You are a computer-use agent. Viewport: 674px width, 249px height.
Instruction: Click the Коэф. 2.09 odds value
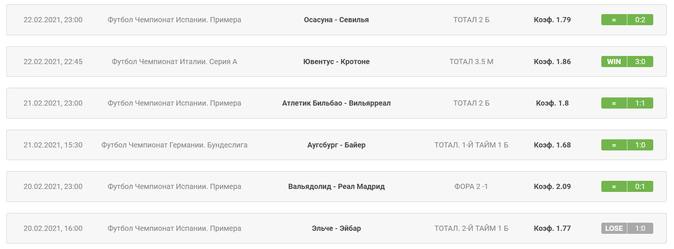[x=552, y=187]
